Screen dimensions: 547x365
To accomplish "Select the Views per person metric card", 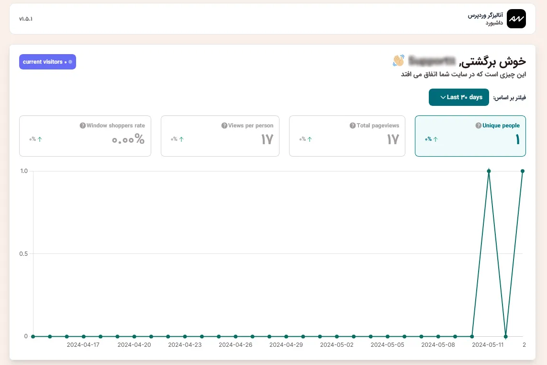I will pyautogui.click(x=220, y=136).
